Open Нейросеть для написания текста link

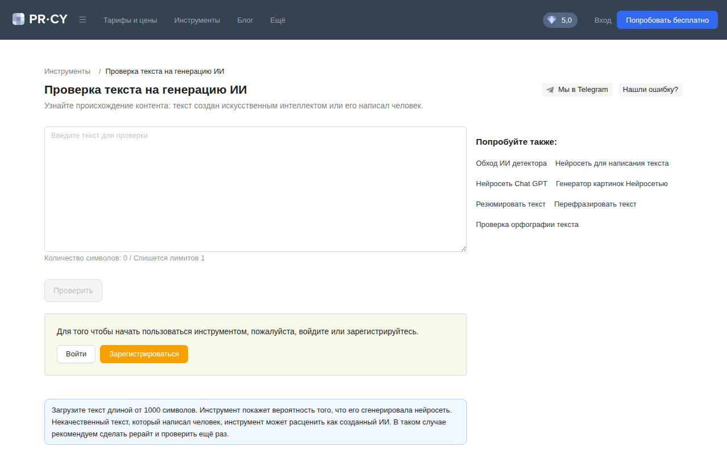(612, 163)
